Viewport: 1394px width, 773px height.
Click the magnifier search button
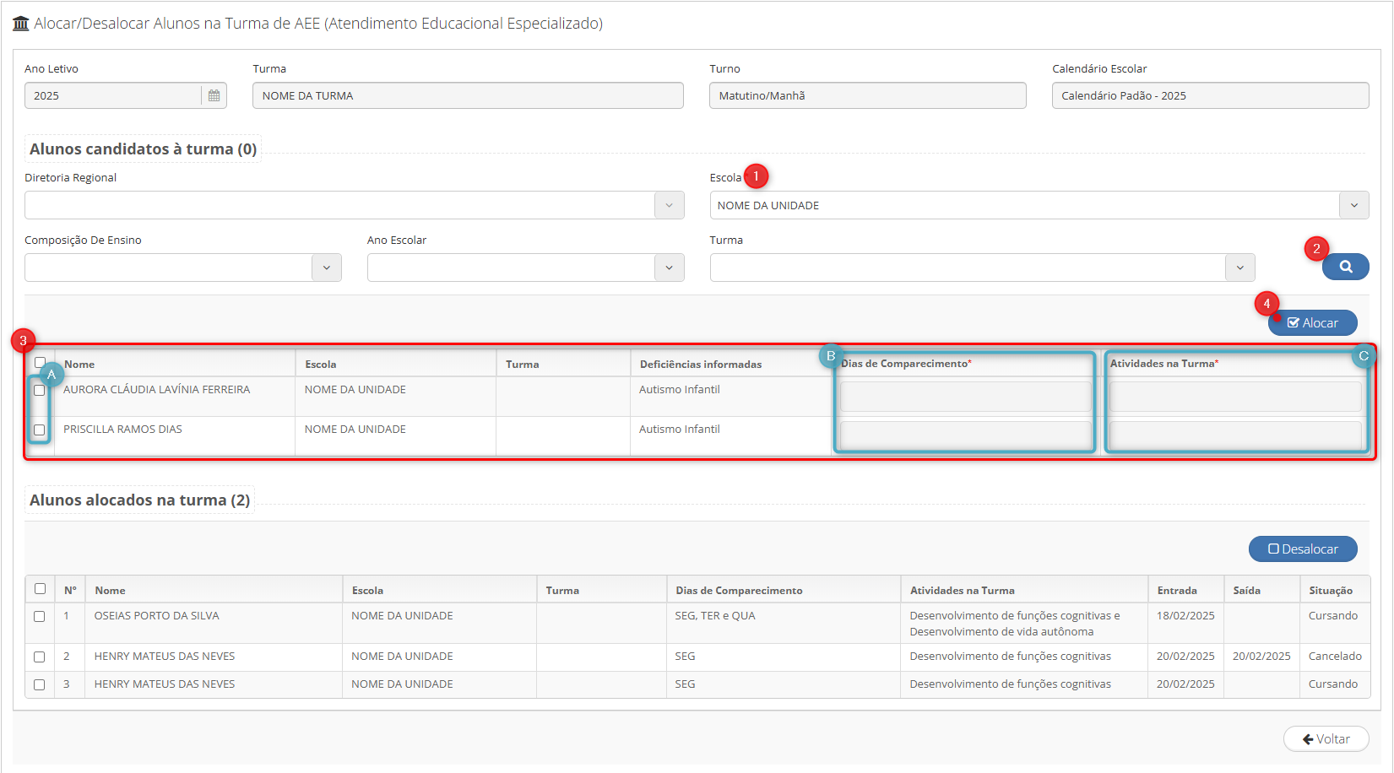pos(1345,267)
